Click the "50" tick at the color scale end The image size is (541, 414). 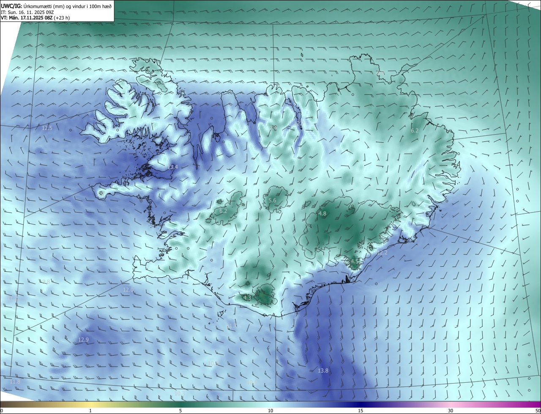click(x=537, y=411)
